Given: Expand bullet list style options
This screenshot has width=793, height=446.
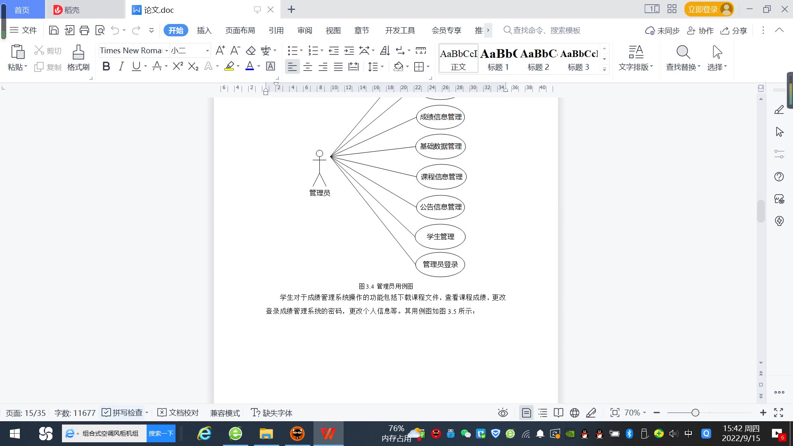Looking at the screenshot, I should tap(301, 50).
